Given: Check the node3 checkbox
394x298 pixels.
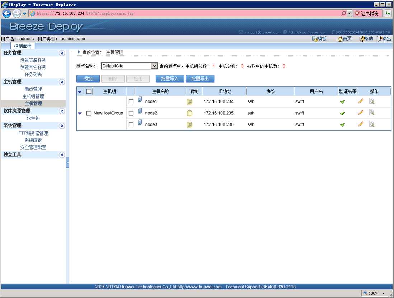Looking at the screenshot, I should (x=131, y=125).
